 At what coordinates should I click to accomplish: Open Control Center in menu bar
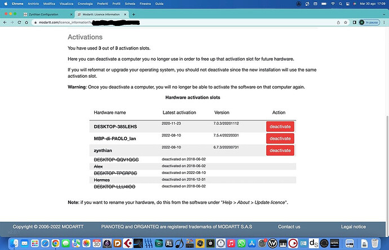coord(348,4)
